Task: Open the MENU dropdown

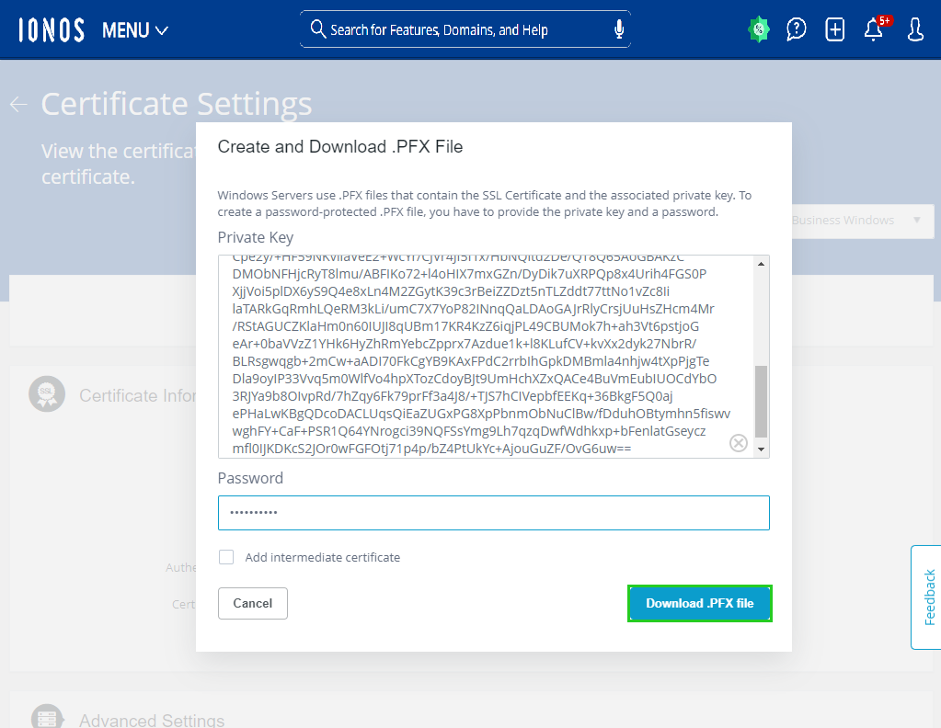Action: pos(135,30)
